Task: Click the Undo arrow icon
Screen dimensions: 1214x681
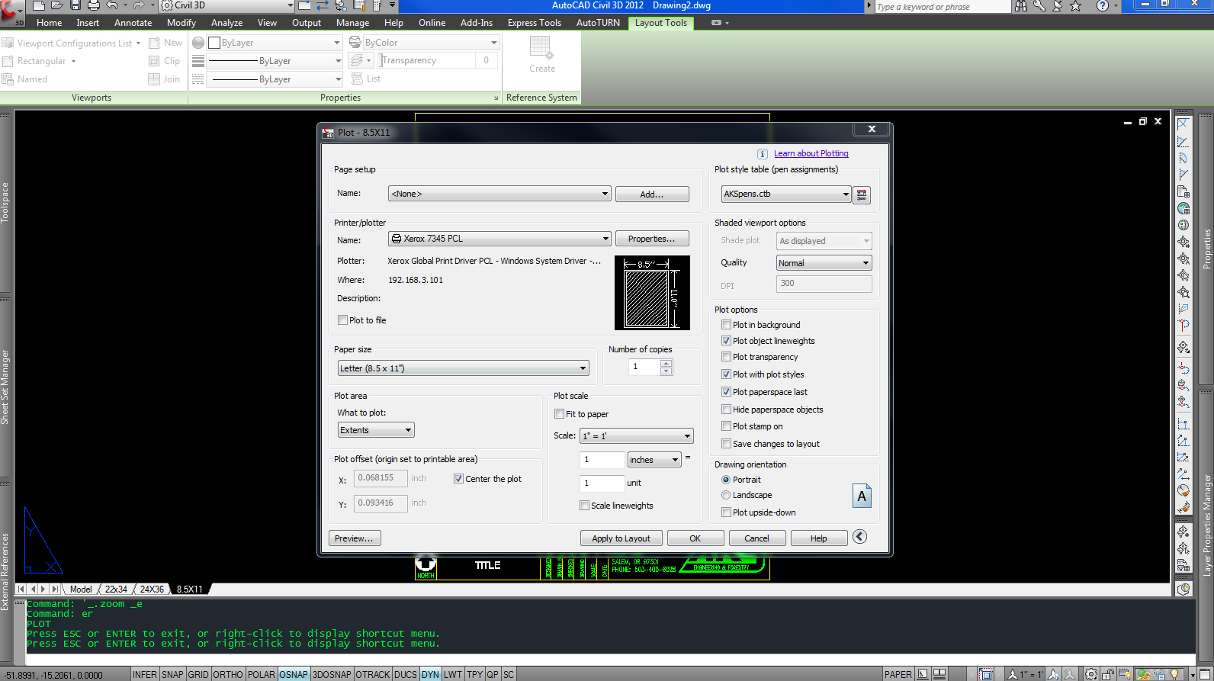Action: pos(112,5)
